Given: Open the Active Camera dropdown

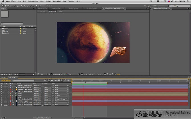Looking at the screenshot, I should tap(89, 74).
